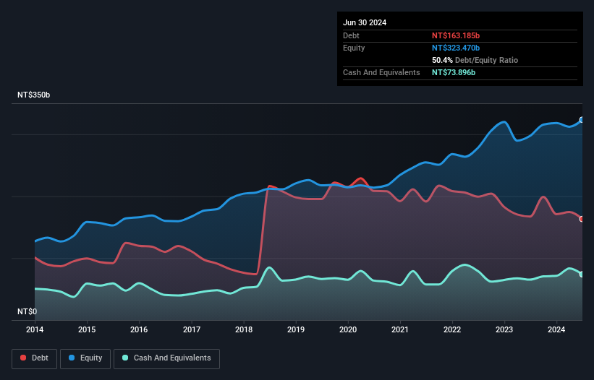Click the 2022 x-axis label
Viewport: 594px width, 380px height.
tap(452, 329)
